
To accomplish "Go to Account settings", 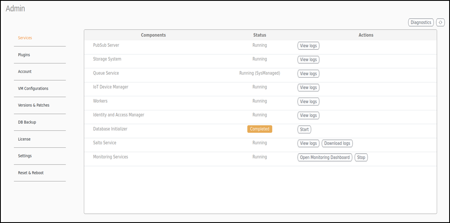I will click(24, 71).
